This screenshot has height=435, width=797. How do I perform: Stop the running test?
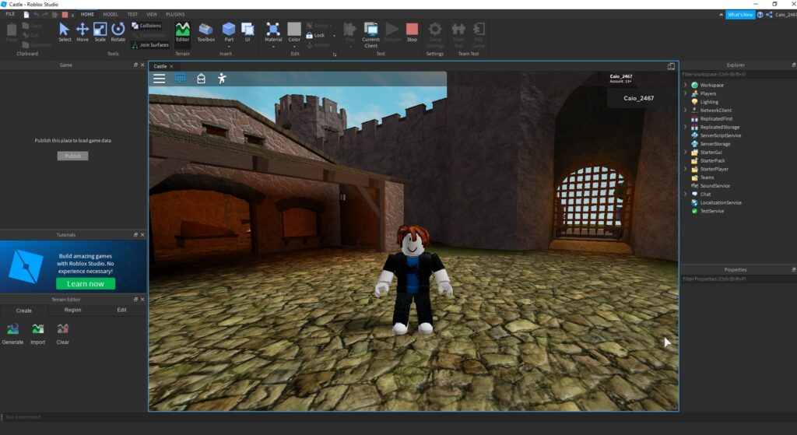[413, 33]
